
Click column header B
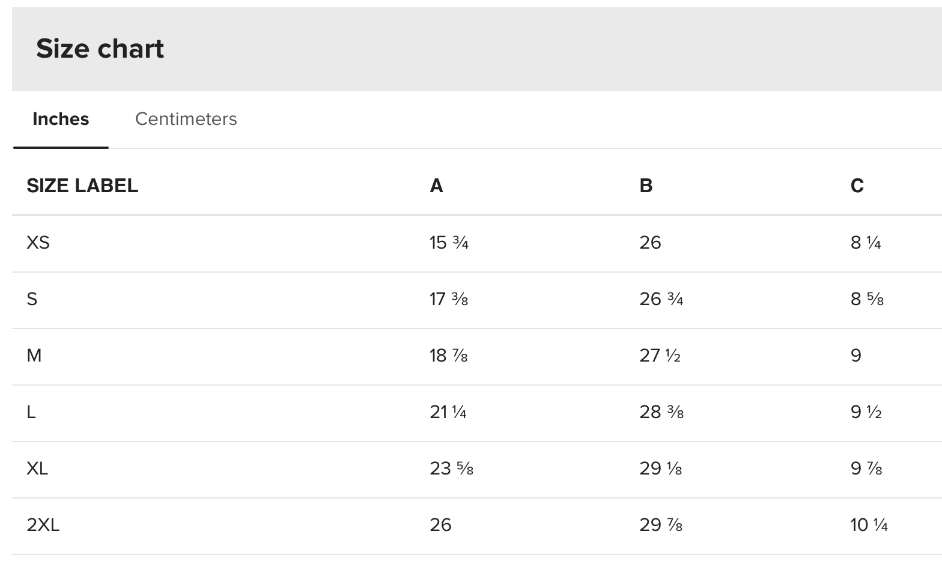pos(646,186)
